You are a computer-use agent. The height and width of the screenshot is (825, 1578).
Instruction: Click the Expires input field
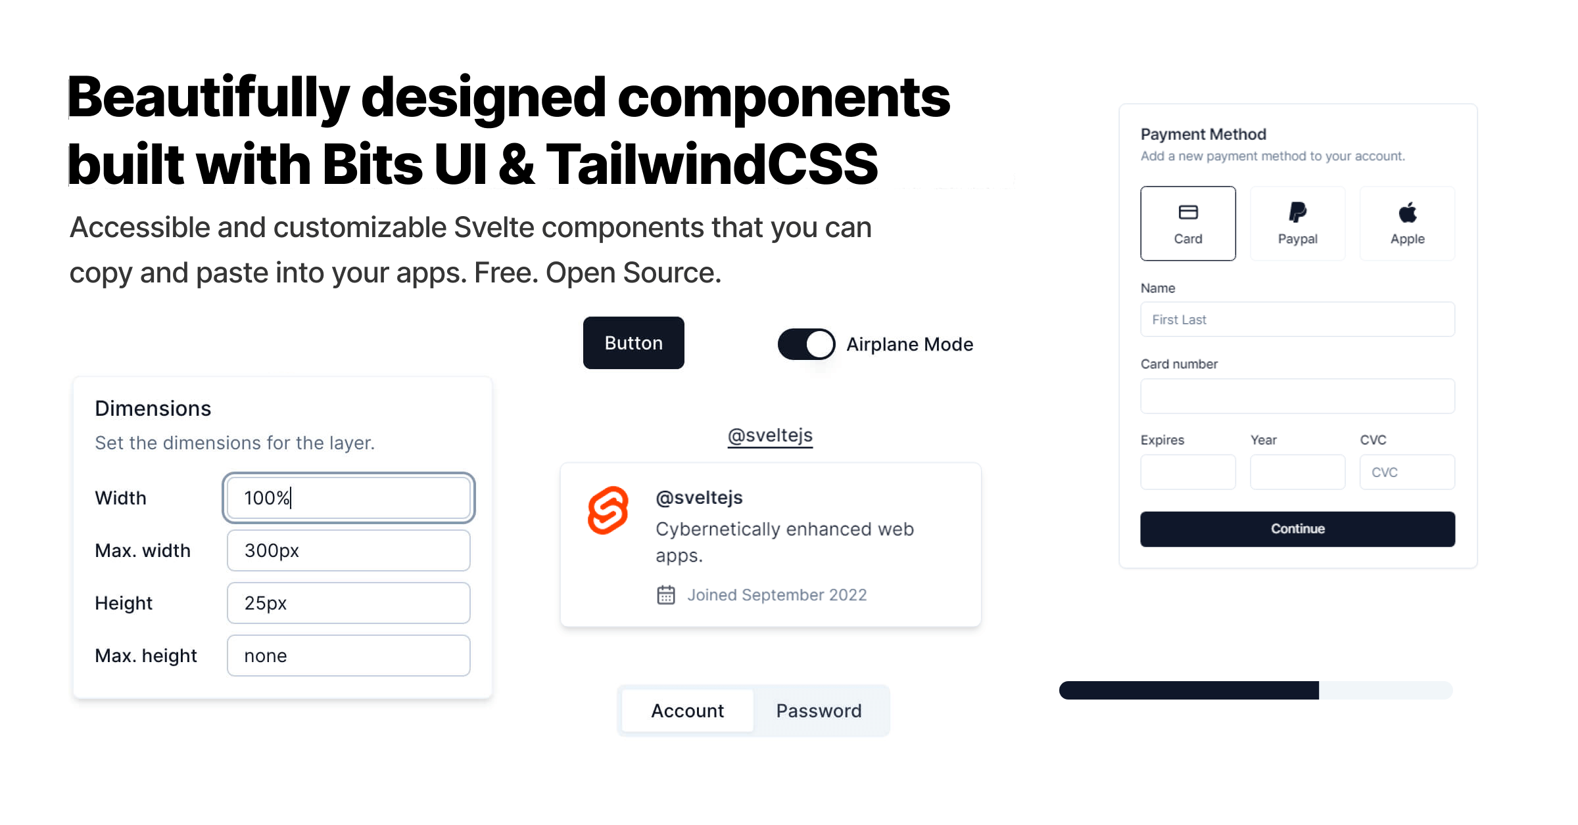[x=1189, y=472]
